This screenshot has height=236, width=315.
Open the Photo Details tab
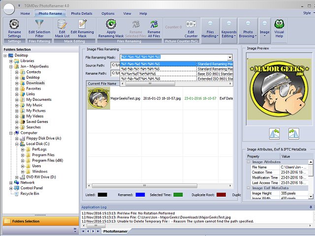point(82,13)
